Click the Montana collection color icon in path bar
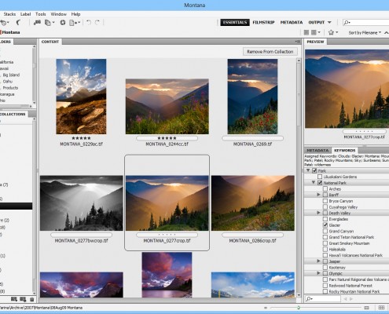The width and height of the screenshot is (389, 314). (x=1, y=32)
